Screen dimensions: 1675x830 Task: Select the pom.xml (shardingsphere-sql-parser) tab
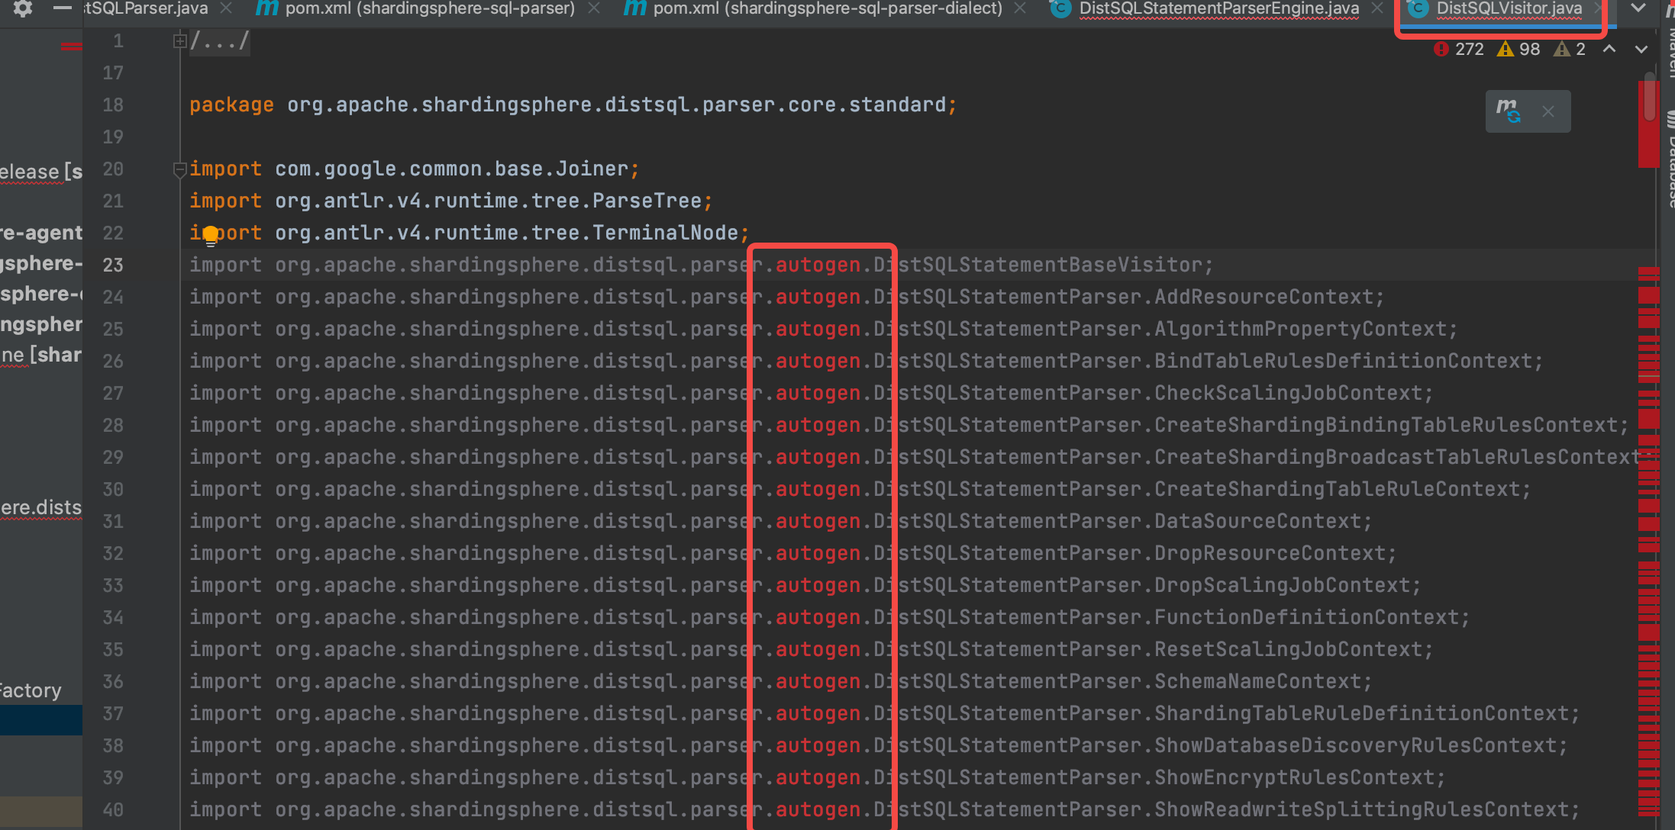pyautogui.click(x=429, y=8)
